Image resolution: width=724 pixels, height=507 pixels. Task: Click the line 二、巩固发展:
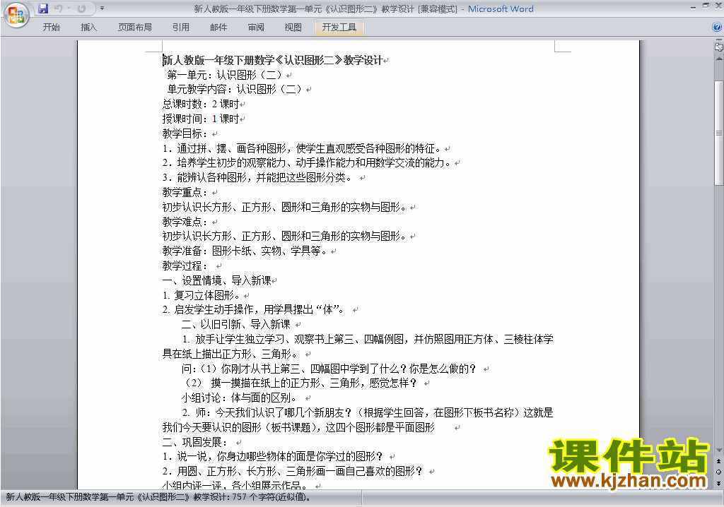194,442
